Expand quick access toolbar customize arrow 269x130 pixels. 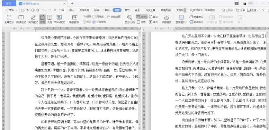click(55, 10)
